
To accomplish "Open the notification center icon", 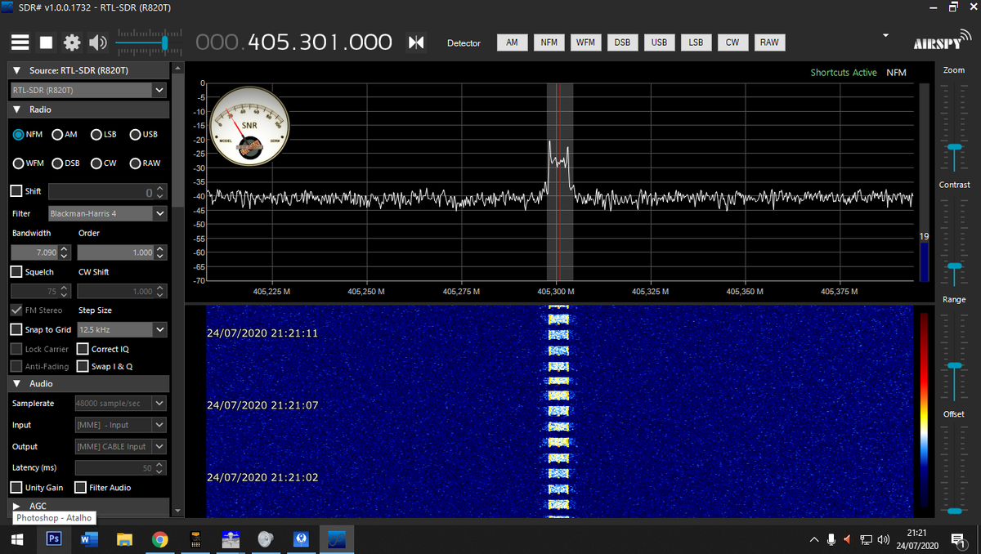I will click(959, 539).
